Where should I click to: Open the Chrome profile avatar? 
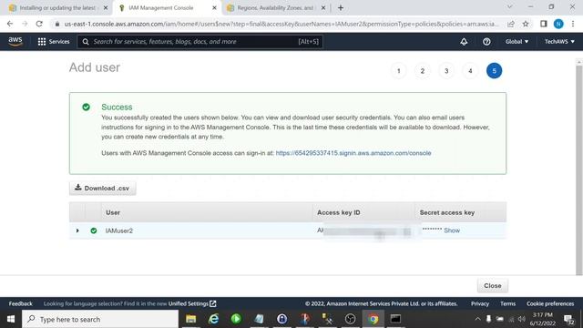click(558, 24)
